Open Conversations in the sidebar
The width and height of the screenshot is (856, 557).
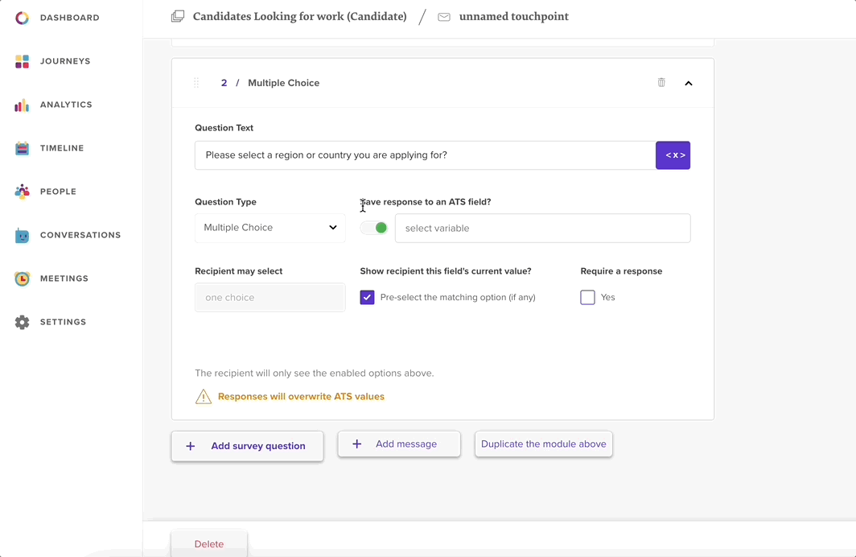point(80,235)
